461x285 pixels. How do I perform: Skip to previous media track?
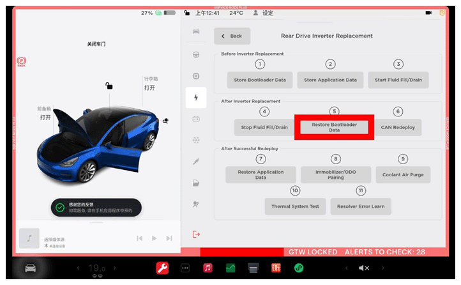coord(140,238)
